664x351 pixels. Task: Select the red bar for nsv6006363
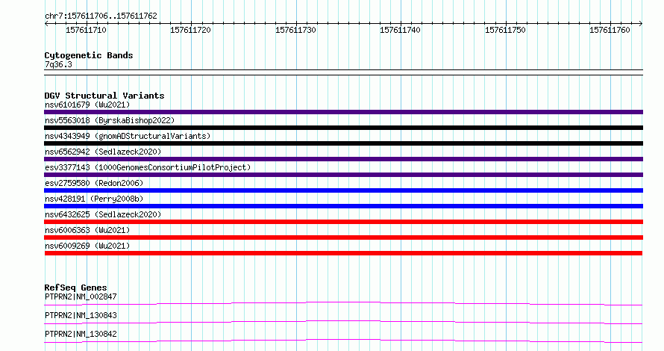[343, 237]
